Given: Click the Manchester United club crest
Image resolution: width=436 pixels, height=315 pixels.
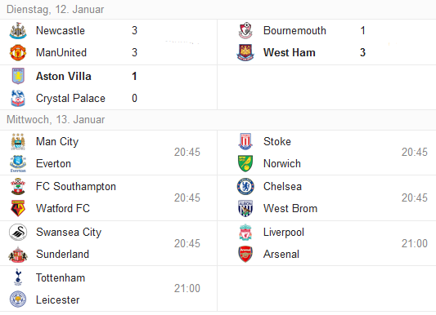Looking at the screenshot, I should (18, 52).
